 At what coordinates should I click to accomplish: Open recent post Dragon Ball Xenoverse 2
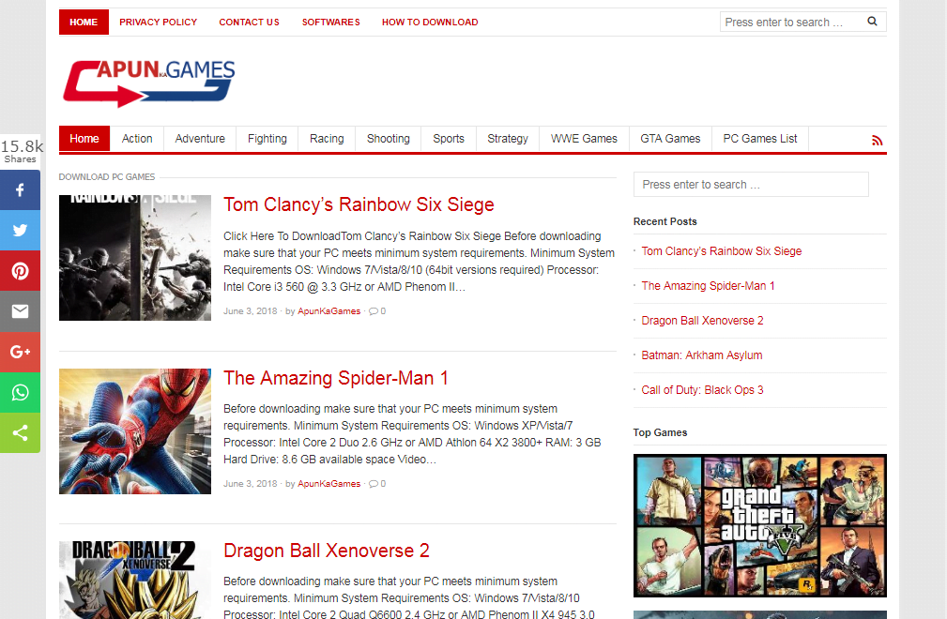tap(702, 321)
